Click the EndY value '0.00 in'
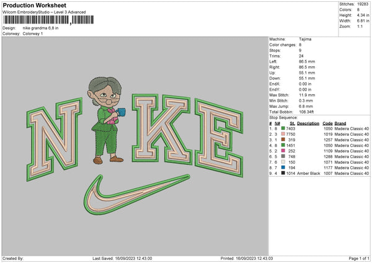 306,89
